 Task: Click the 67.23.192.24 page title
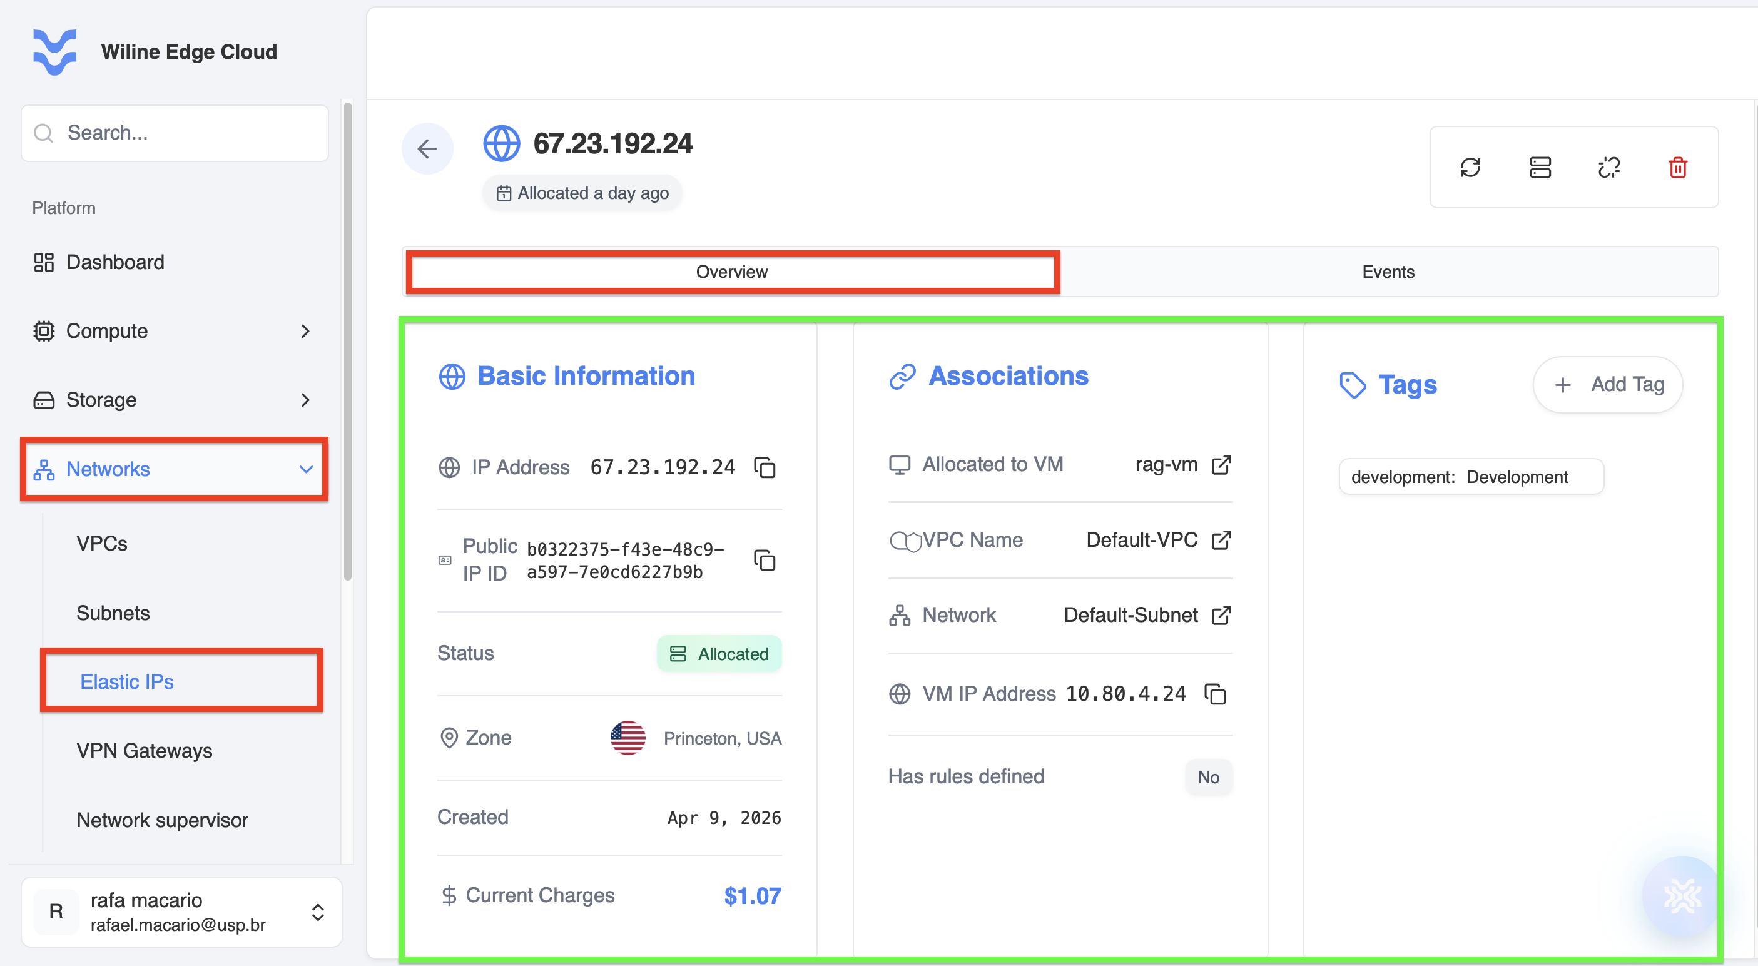coord(612,143)
